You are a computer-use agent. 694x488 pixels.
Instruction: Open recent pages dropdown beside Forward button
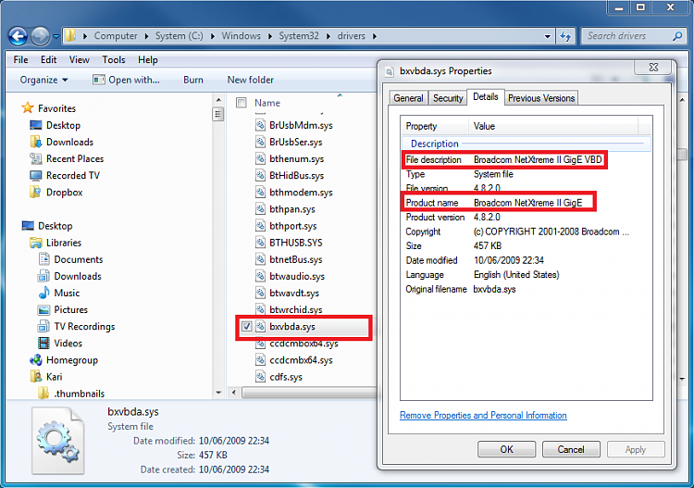point(56,36)
